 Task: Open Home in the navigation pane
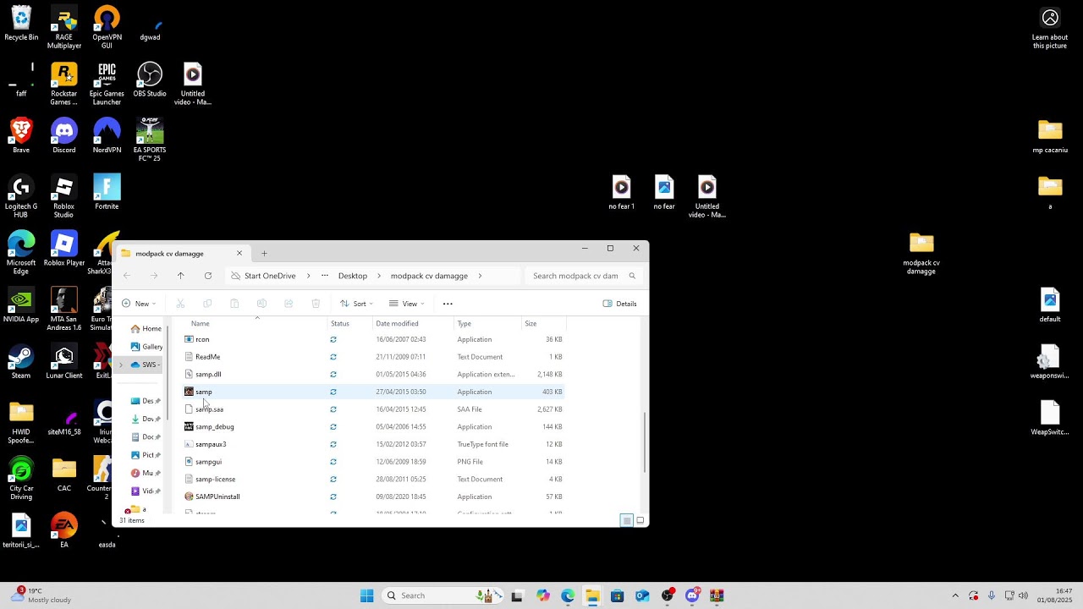pyautogui.click(x=146, y=329)
